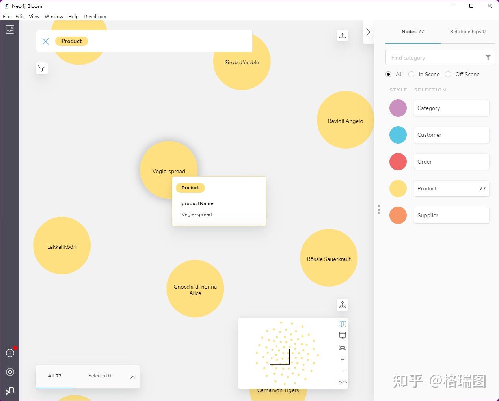Select the Off Scene radio button
Image resolution: width=499 pixels, height=401 pixels.
[448, 74]
